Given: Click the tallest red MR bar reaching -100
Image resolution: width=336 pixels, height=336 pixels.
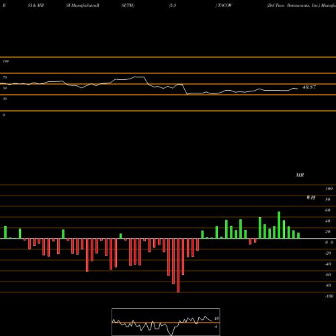Looking at the screenshot, I should pos(178,265).
